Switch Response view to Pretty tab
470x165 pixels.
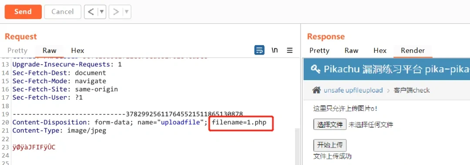tap(319, 51)
